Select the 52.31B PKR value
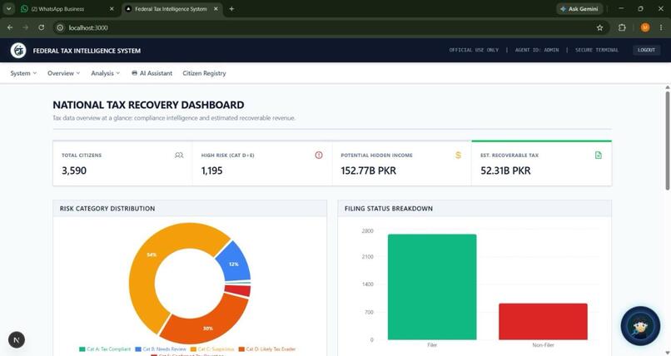Viewport: 671px width, 356px height. (x=505, y=171)
